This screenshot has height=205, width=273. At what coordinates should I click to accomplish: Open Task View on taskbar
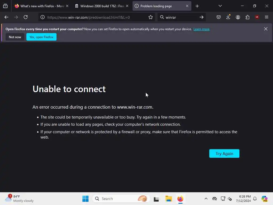click(156, 199)
